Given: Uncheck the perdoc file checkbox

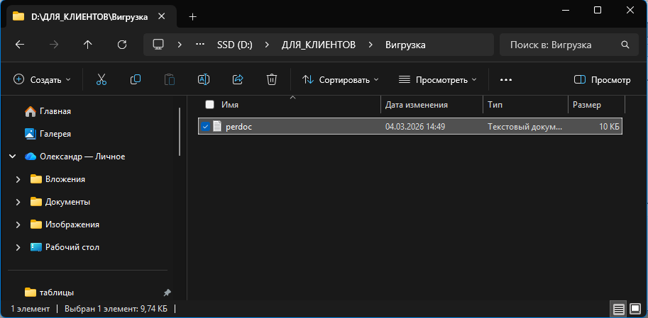Looking at the screenshot, I should (x=206, y=127).
